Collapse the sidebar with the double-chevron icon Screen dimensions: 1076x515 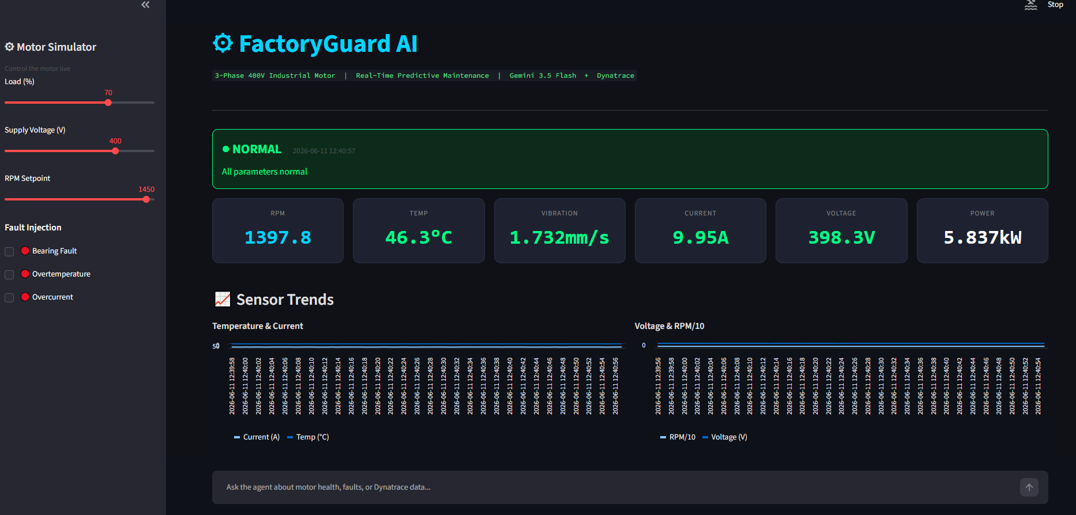145,5
